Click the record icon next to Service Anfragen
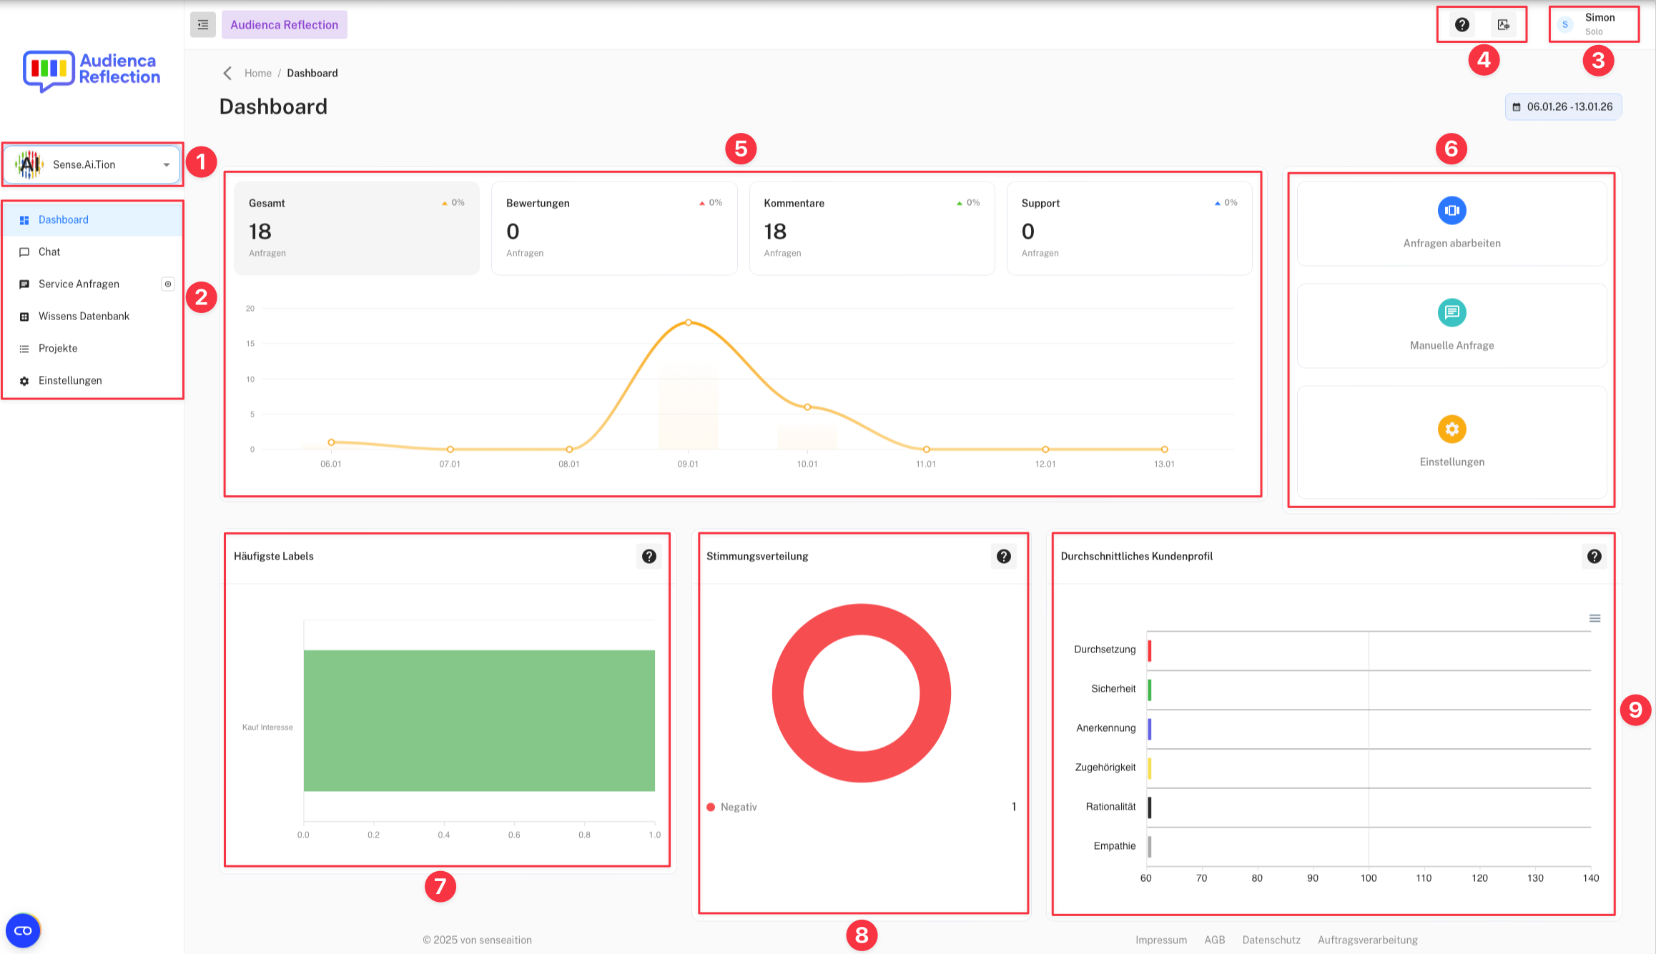Viewport: 1656px width, 954px height. [168, 284]
